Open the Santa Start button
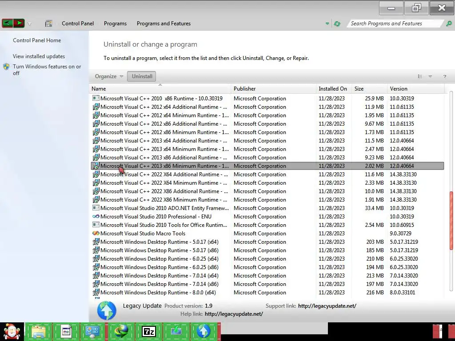455x341 pixels. point(12,332)
